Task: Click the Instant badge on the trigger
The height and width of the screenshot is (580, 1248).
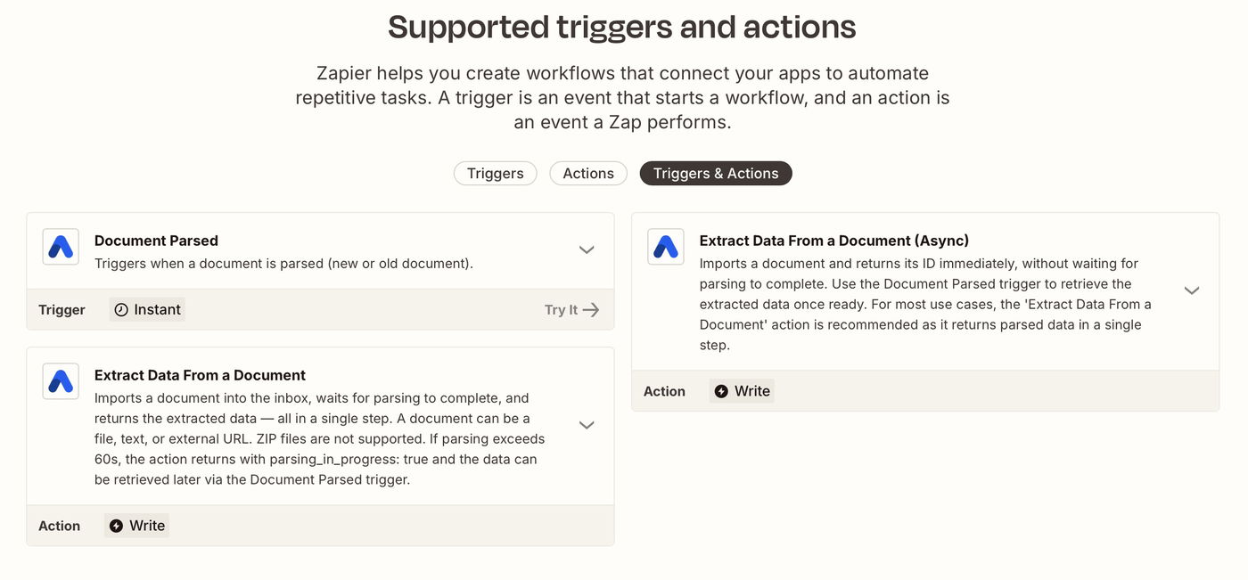Action: tap(148, 310)
